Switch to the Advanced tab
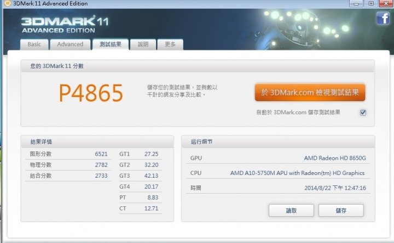 (x=70, y=44)
